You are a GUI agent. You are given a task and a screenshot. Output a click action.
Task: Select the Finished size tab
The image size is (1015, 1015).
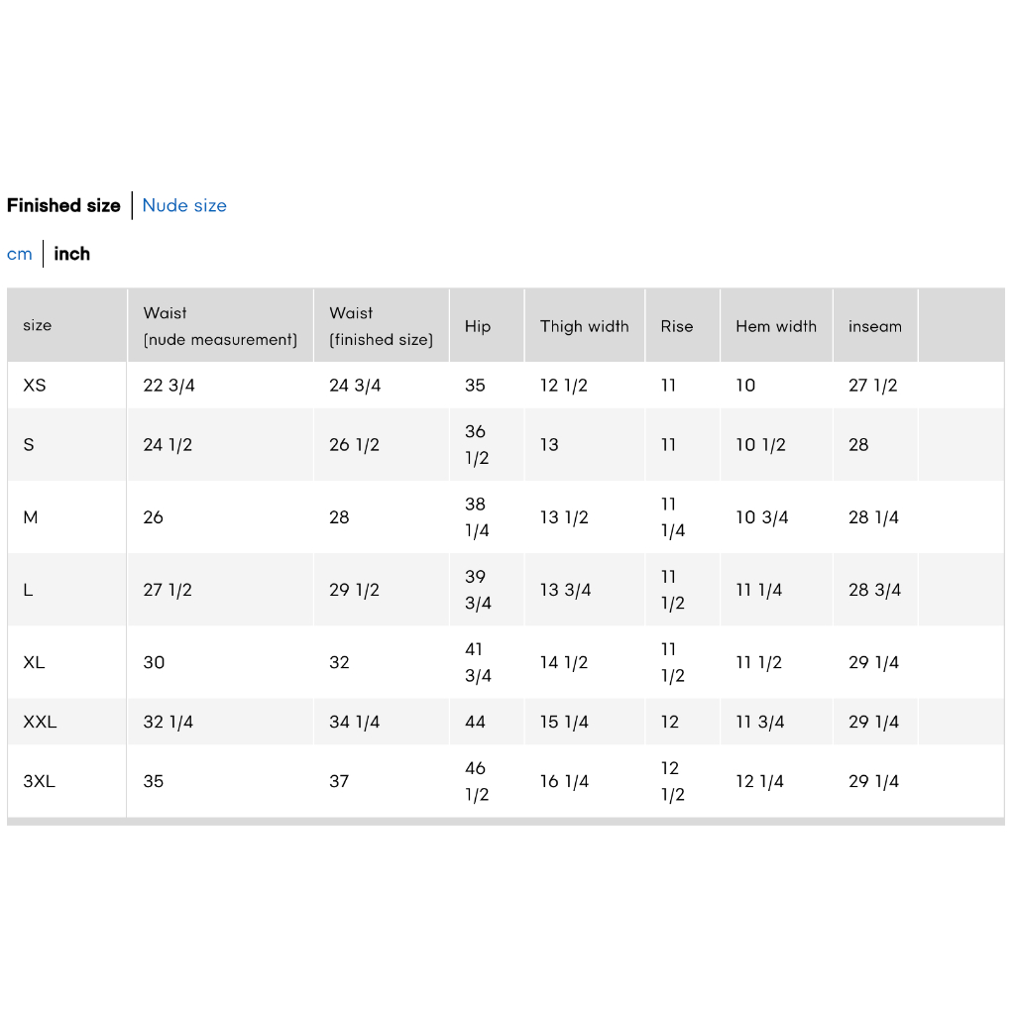63,205
